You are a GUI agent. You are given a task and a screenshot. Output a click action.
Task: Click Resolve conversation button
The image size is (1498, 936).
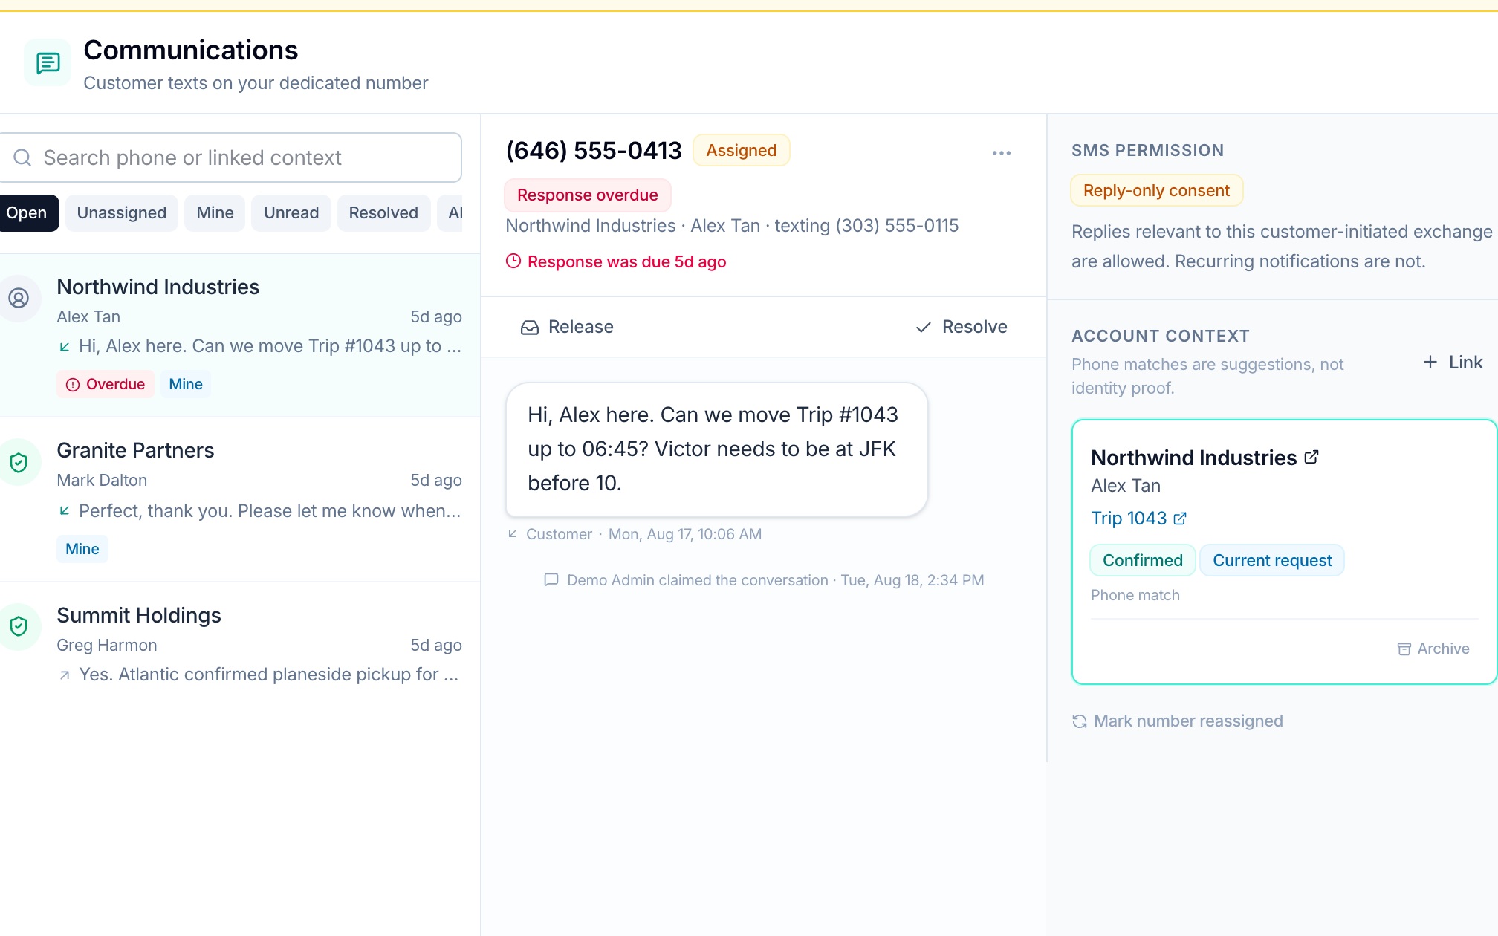coord(962,328)
